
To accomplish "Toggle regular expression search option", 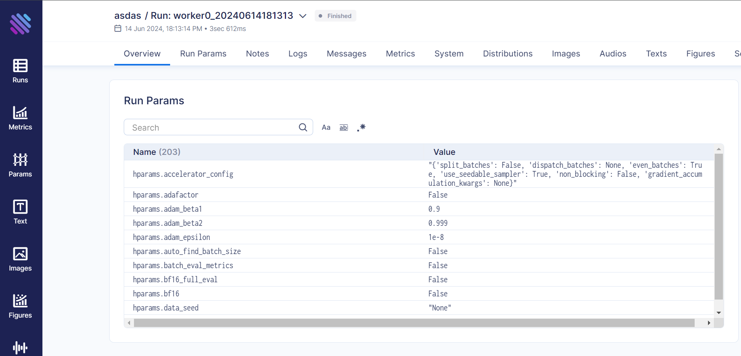I will [x=361, y=127].
